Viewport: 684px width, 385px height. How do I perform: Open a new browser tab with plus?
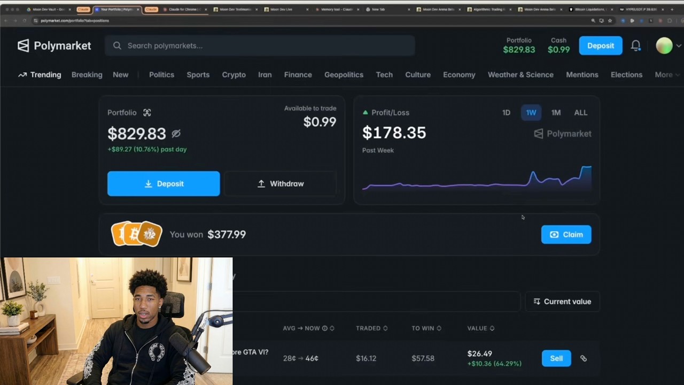pos(672,10)
